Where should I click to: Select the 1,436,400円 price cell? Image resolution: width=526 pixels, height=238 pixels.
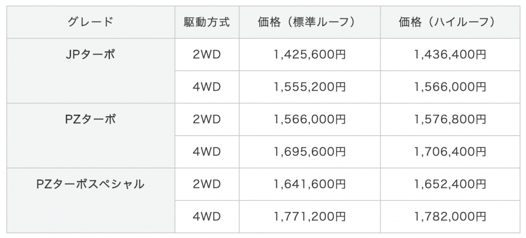(x=449, y=55)
